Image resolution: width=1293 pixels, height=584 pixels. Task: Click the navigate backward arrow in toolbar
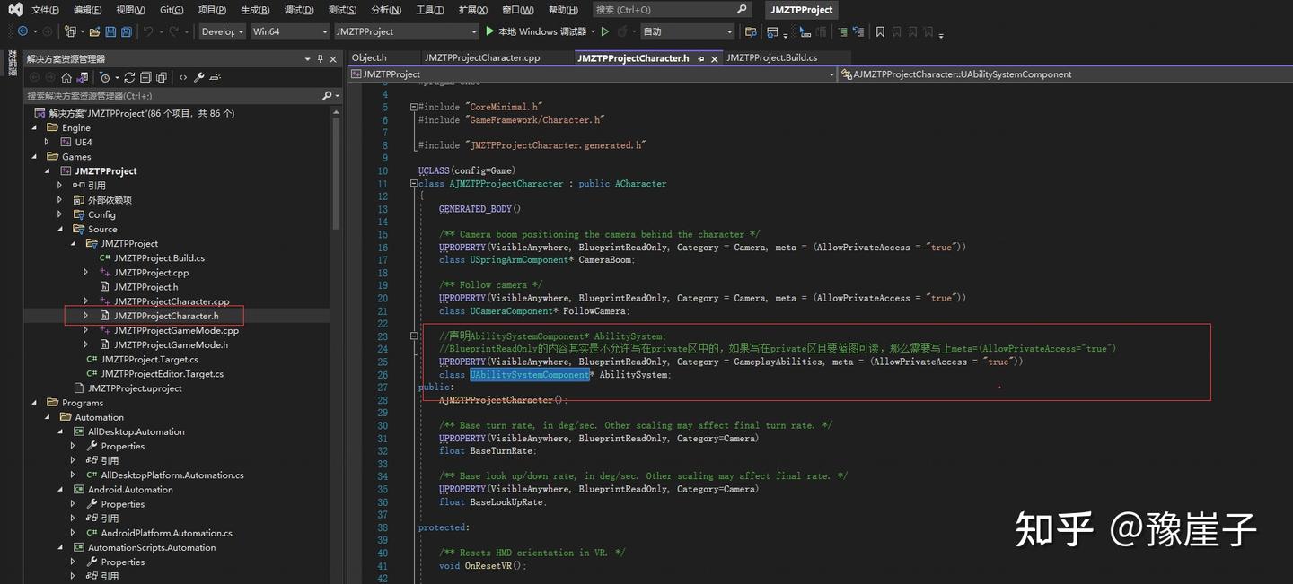click(x=22, y=31)
